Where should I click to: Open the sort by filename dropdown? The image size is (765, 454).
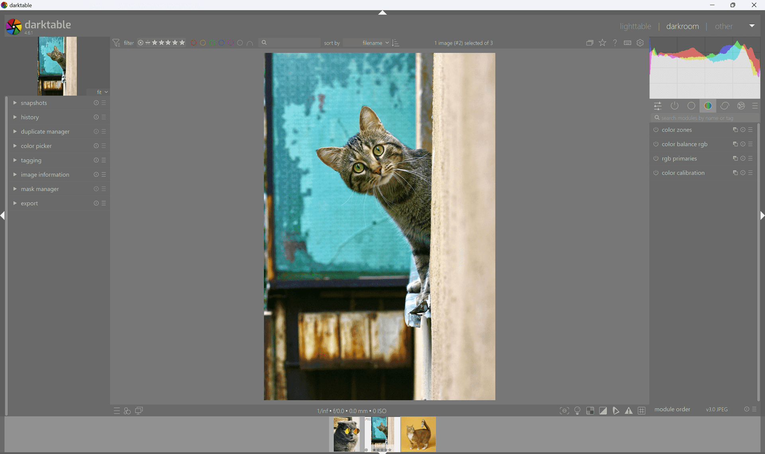point(367,43)
